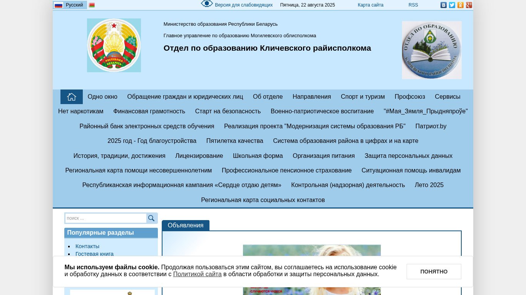Open Об отделе menu item
The height and width of the screenshot is (295, 526).
coord(268,97)
